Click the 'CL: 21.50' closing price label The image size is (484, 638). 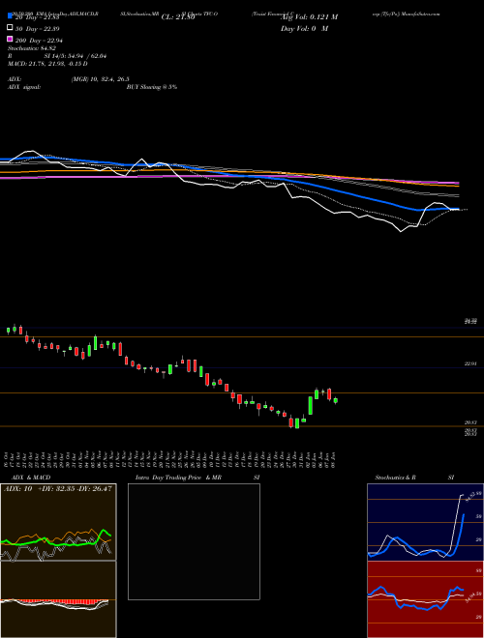178,17
